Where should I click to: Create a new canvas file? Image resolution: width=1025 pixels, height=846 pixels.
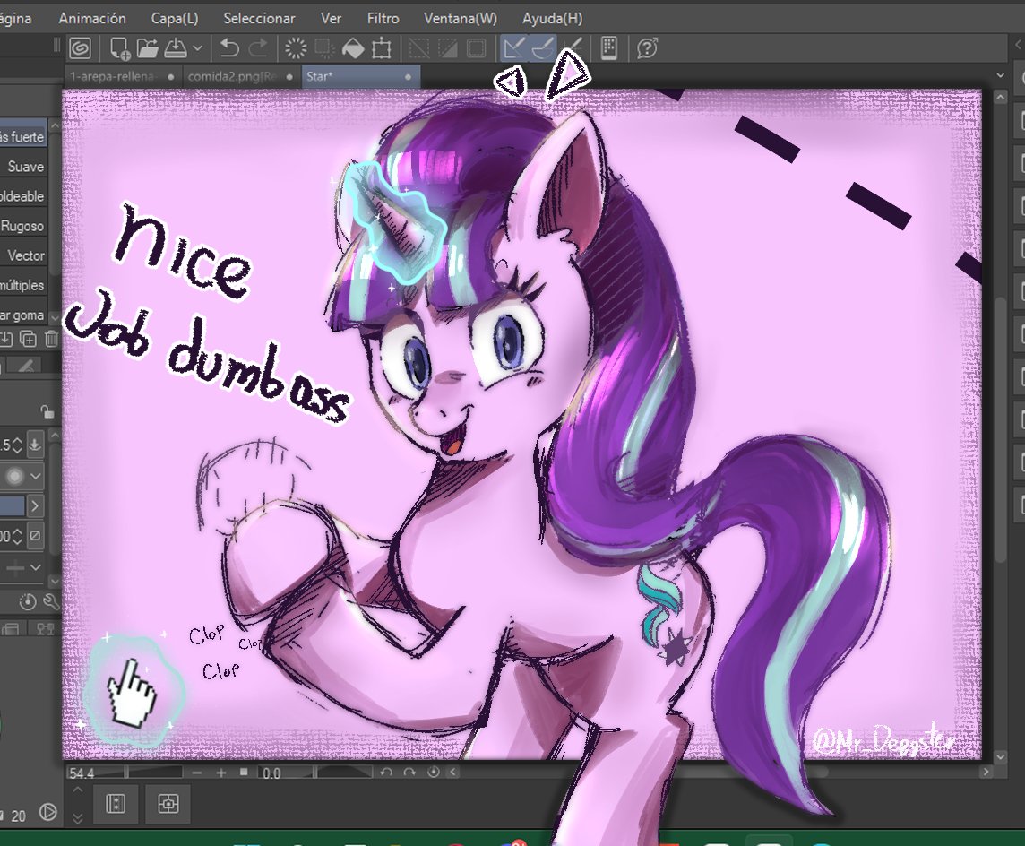coord(120,48)
